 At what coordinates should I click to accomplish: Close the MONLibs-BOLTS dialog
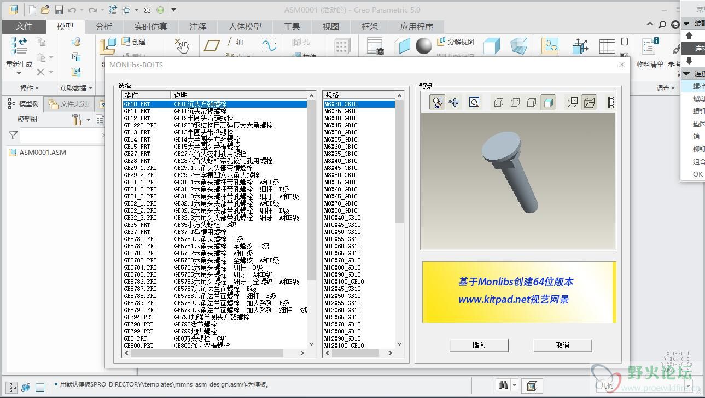point(621,65)
